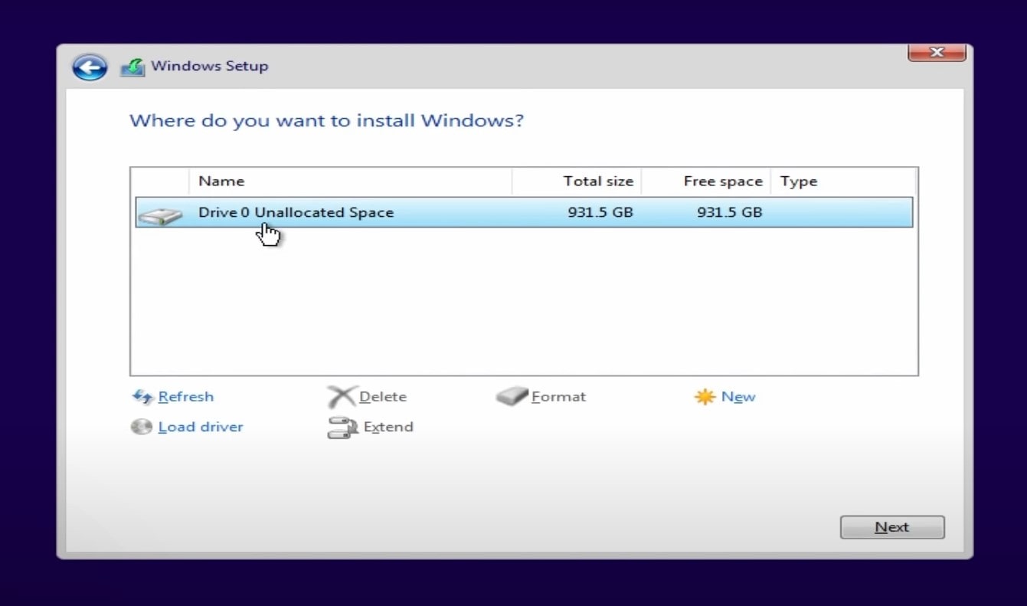
Task: Proceed with the Next button
Action: click(892, 527)
